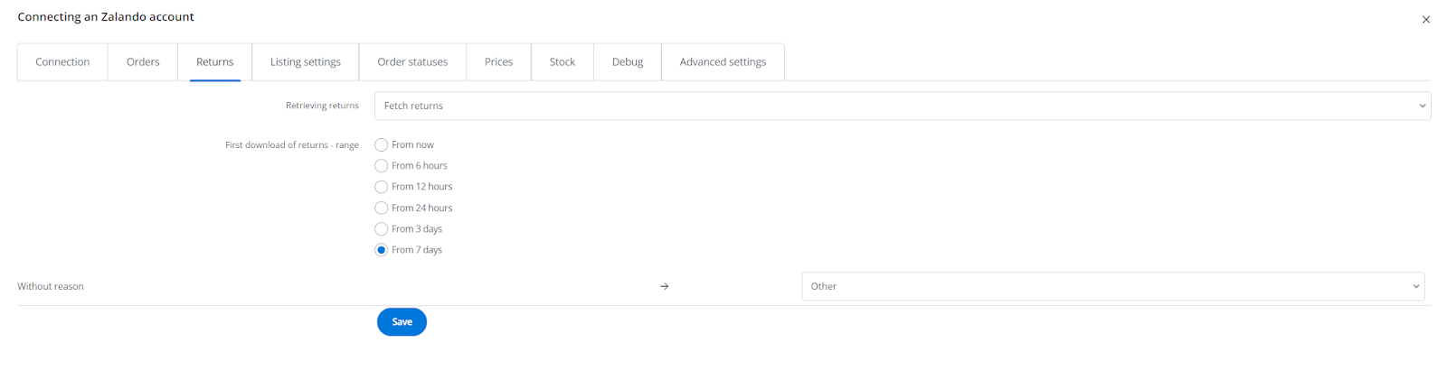Choose From 3 days range
Image resolution: width=1447 pixels, height=389 pixels.
coord(382,229)
